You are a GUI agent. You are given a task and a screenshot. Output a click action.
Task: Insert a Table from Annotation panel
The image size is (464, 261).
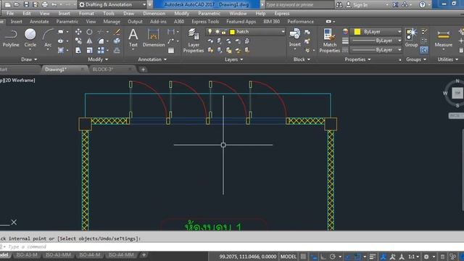tap(171, 51)
